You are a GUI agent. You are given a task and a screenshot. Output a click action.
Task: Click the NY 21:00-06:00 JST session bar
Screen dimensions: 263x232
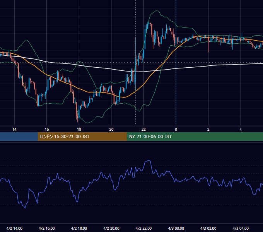pyautogui.click(x=195, y=136)
